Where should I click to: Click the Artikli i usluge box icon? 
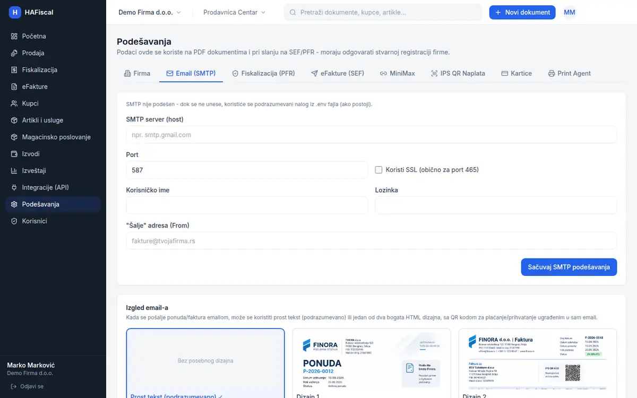[x=14, y=120]
